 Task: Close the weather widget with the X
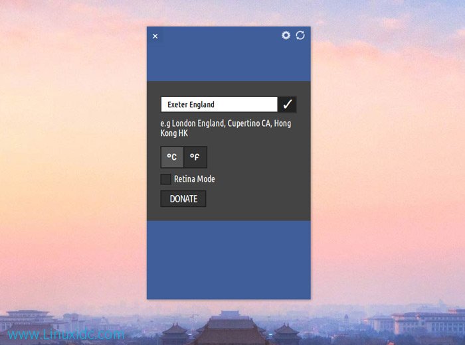click(155, 36)
